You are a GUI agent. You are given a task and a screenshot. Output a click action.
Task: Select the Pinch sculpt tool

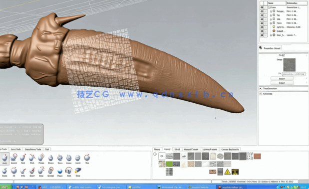pyautogui.click(x=32, y=159)
